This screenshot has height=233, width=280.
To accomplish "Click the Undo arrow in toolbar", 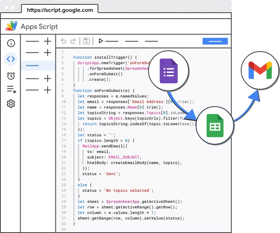I will (64, 41).
